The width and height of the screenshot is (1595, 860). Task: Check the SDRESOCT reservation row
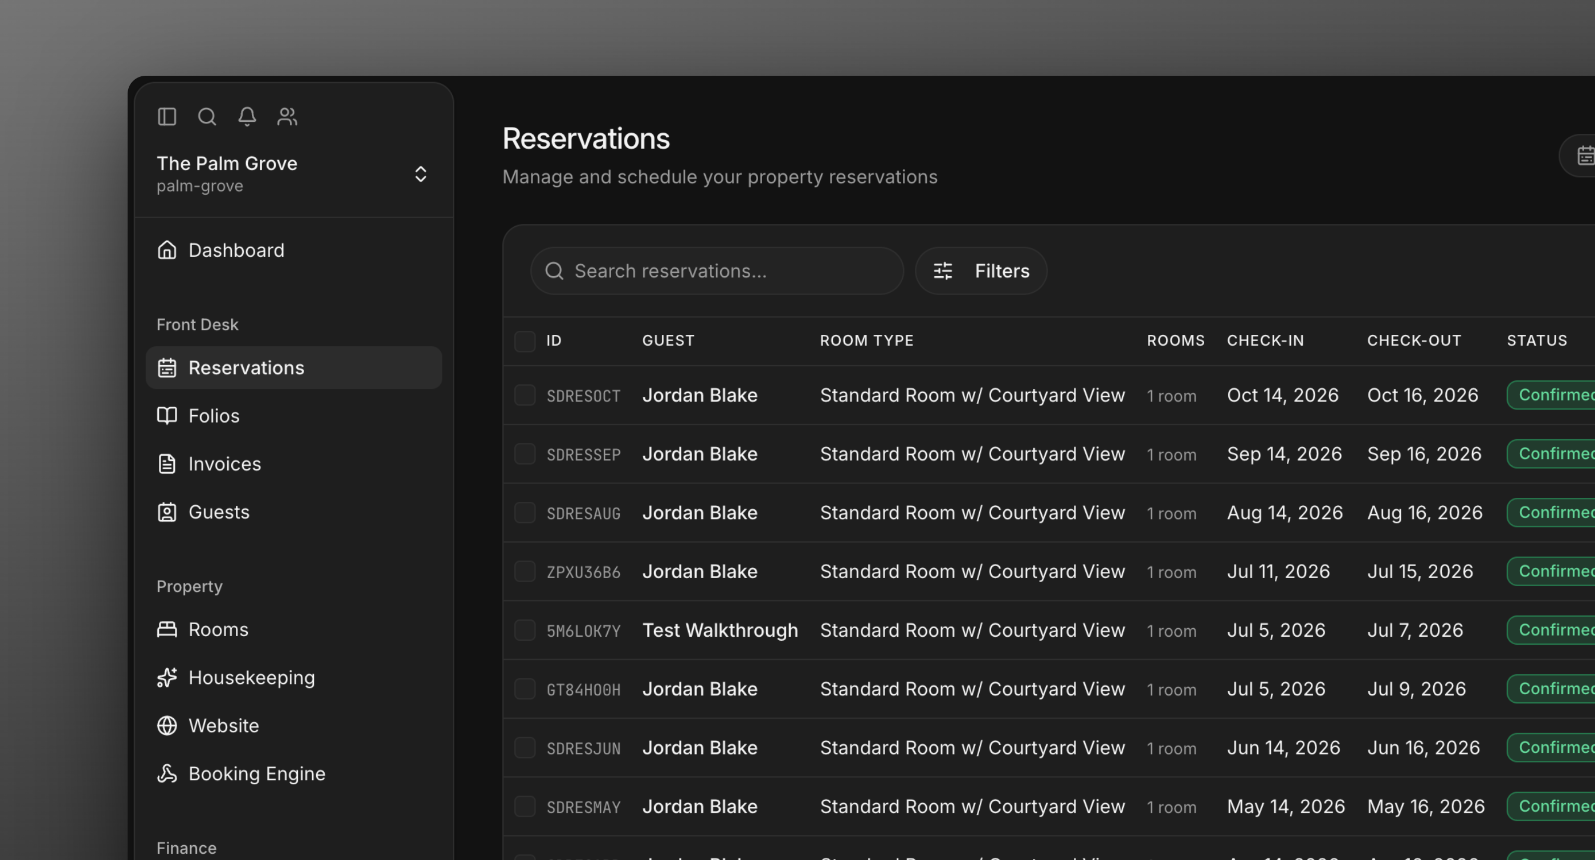click(x=525, y=395)
